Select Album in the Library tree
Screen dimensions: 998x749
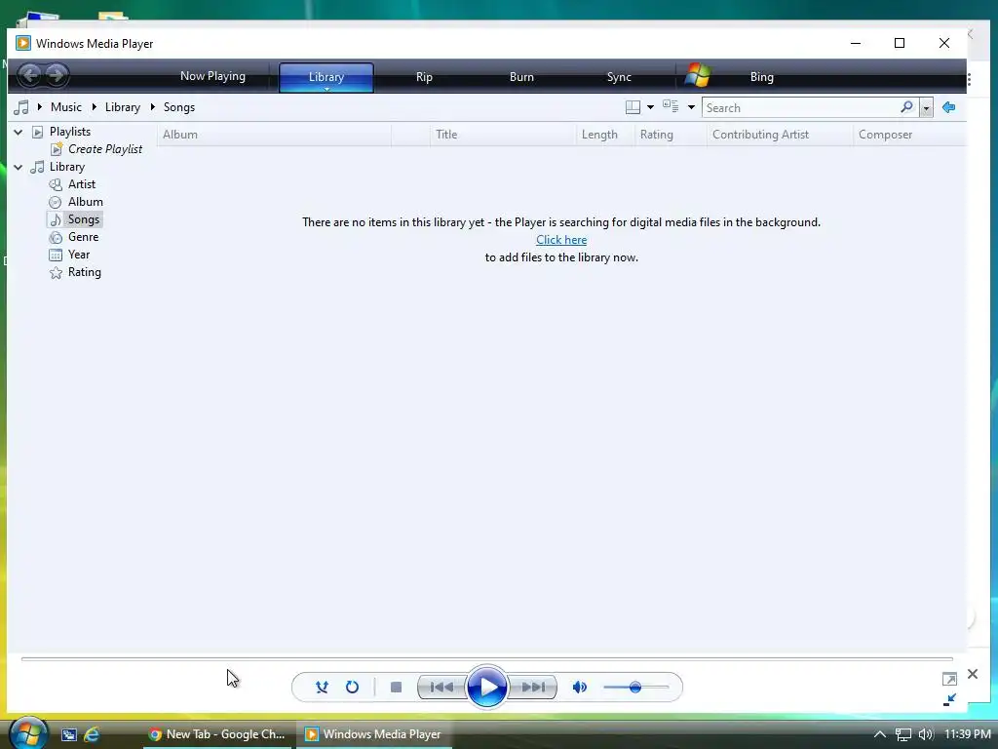click(86, 202)
